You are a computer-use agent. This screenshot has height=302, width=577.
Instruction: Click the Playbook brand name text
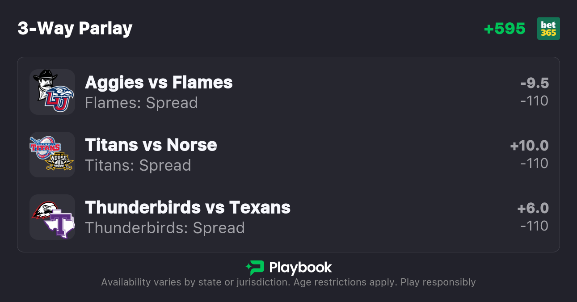tap(300, 268)
